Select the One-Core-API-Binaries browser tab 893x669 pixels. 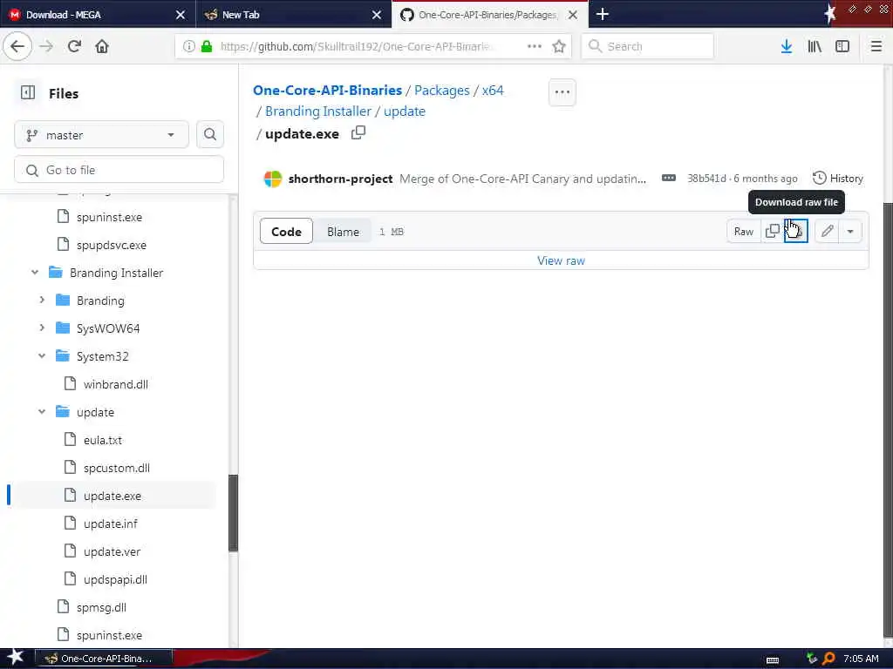(490, 14)
